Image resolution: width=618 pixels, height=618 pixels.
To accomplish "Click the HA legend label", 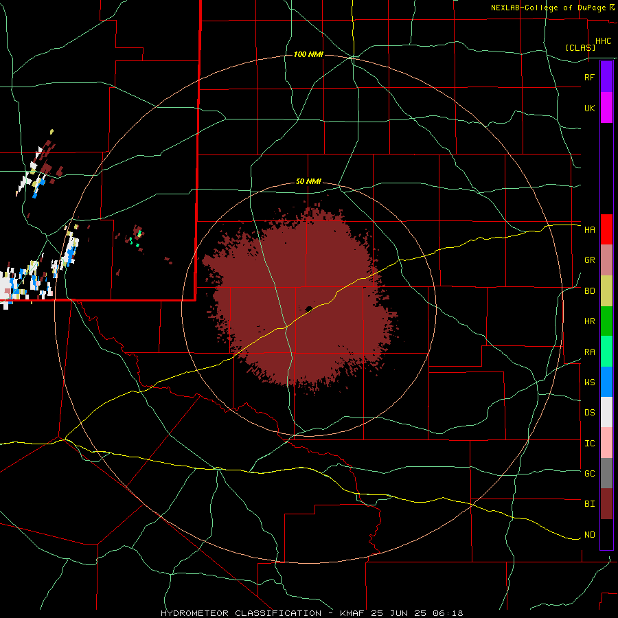I will pos(589,230).
